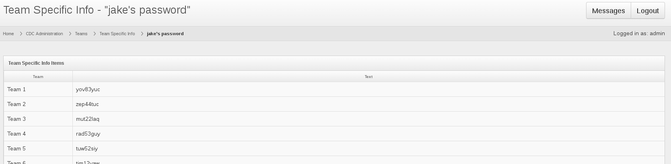This screenshot has height=164, width=671.
Task: Navigate to Teams breadcrumb
Action: [81, 34]
